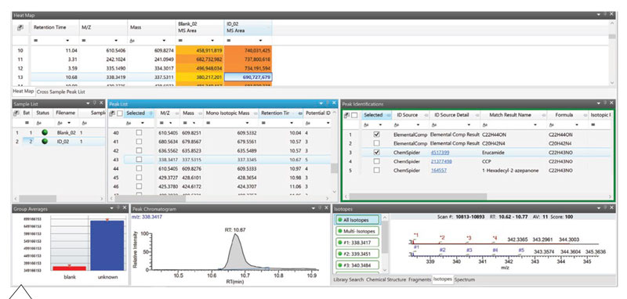This screenshot has height=299, width=627.
Task: Switch to Cross Sample Peak List tab
Action: (x=61, y=92)
